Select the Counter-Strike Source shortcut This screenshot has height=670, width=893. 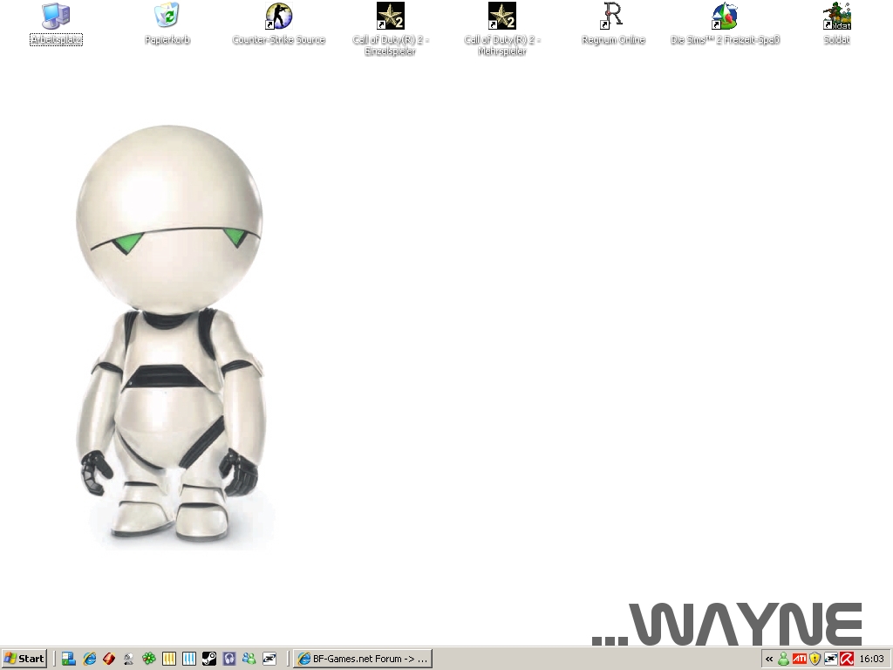[x=278, y=17]
